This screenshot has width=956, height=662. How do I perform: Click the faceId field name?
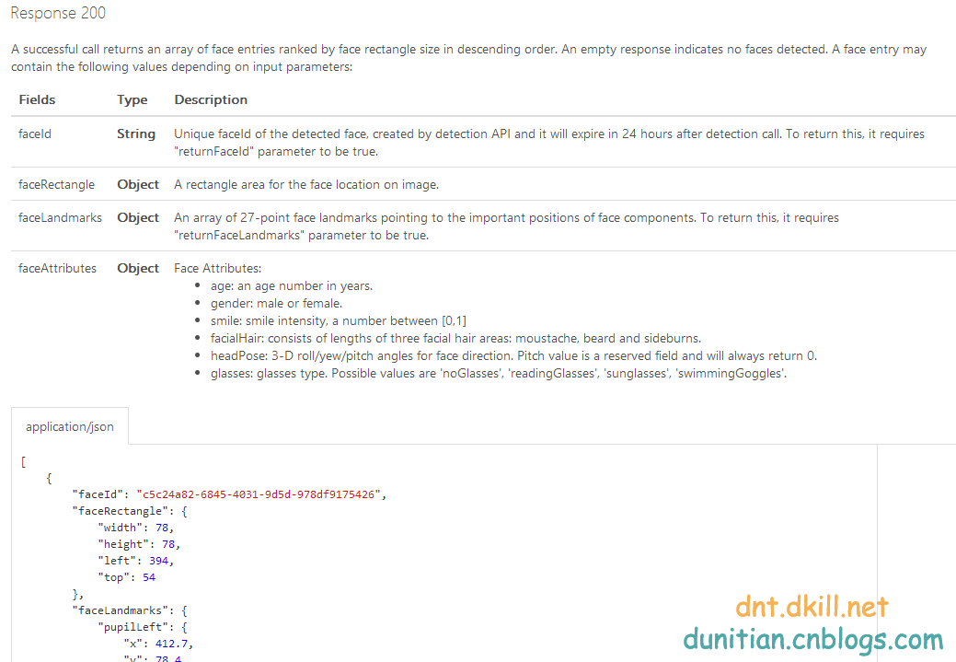[35, 134]
